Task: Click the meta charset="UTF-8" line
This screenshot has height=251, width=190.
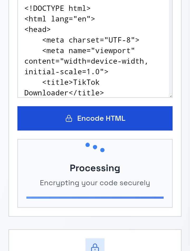Action: point(91,40)
